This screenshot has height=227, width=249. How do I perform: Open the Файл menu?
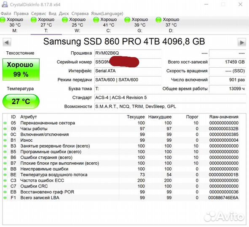(6, 13)
